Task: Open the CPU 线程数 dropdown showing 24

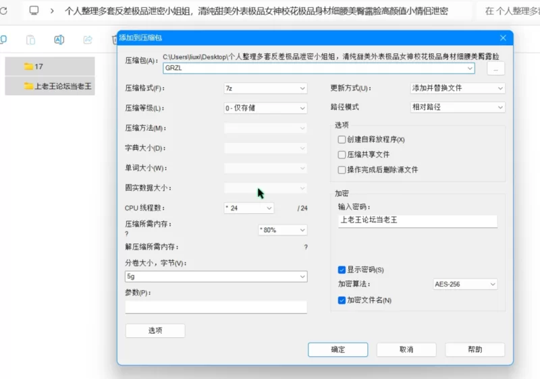Action: pos(248,208)
